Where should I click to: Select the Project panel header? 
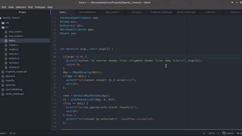(x=22, y=12)
